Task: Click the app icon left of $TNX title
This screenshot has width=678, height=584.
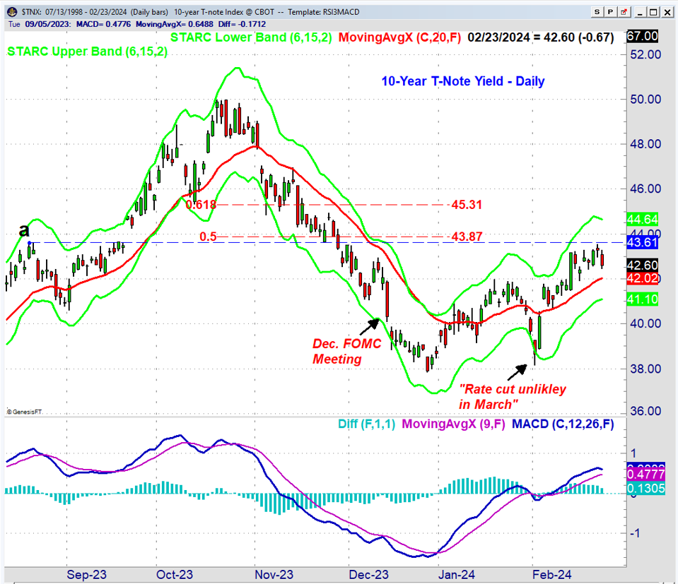Action: [x=7, y=12]
